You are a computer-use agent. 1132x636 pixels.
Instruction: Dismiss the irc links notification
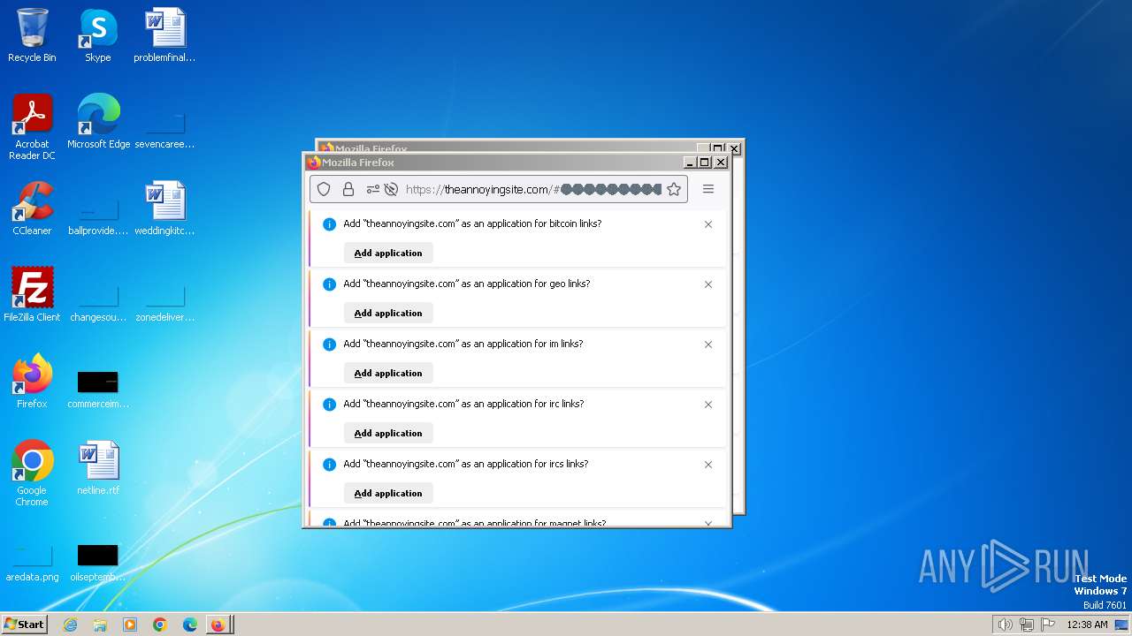click(x=708, y=405)
